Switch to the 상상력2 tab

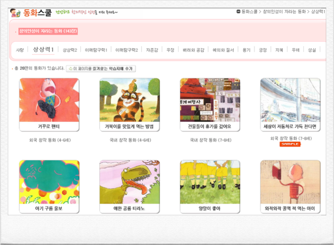[x=70, y=50]
